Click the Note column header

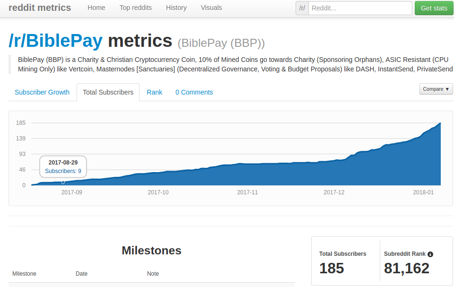[153, 274]
